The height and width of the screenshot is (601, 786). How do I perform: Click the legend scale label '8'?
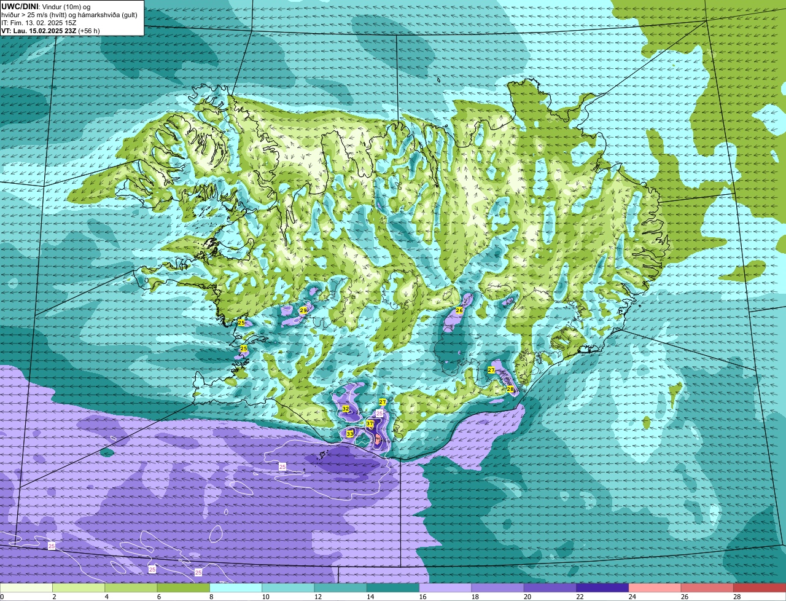(211, 597)
